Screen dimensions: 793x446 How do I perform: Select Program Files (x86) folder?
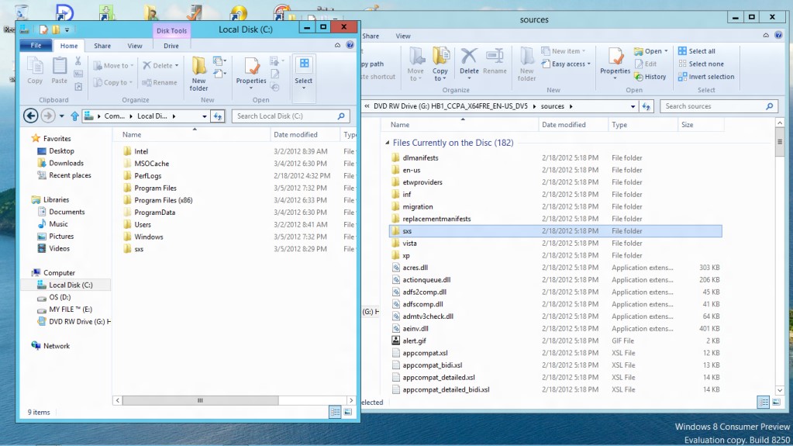click(x=164, y=200)
